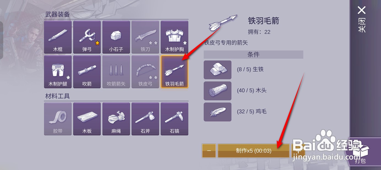Select the 吹箭 blowgun item
Viewport: 381px width, 170px height.
tap(87, 72)
